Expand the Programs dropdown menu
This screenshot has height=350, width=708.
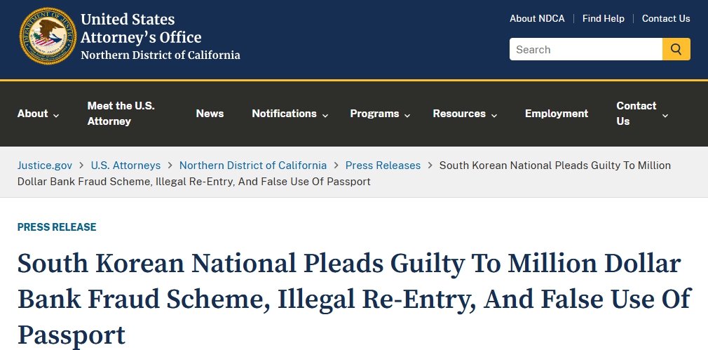(x=380, y=114)
